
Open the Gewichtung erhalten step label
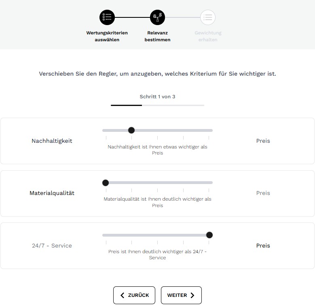tap(208, 36)
